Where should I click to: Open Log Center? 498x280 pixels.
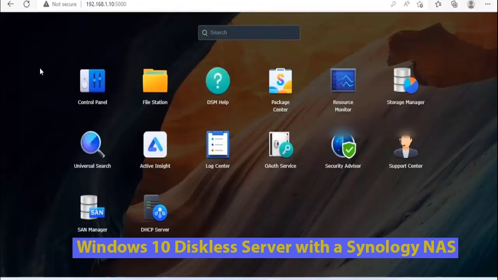[x=218, y=144]
